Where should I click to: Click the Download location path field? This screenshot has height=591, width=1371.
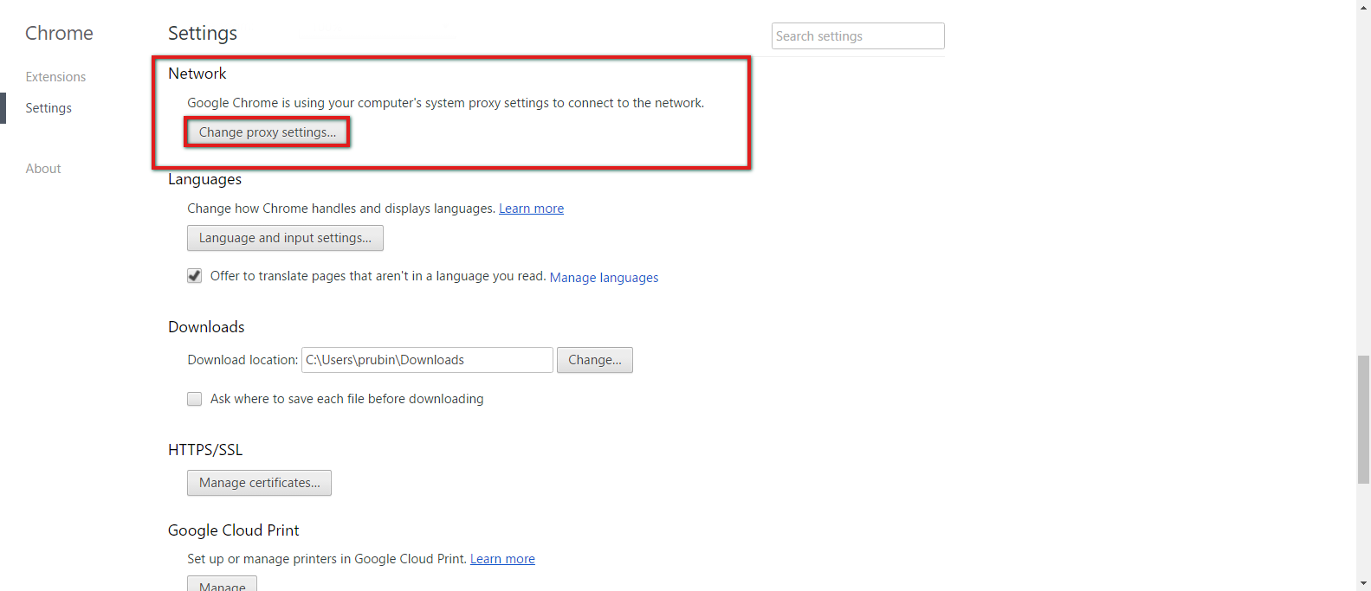pos(427,360)
